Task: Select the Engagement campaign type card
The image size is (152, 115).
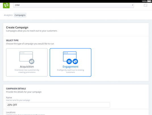Action: (70, 62)
